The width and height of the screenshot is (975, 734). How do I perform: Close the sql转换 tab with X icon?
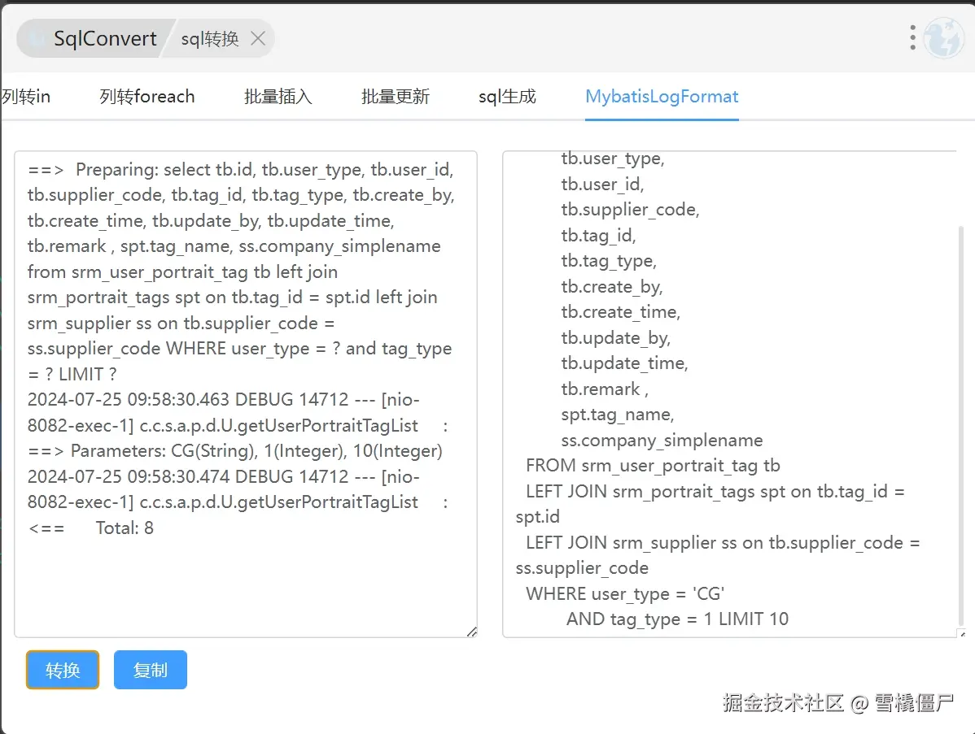pos(258,38)
